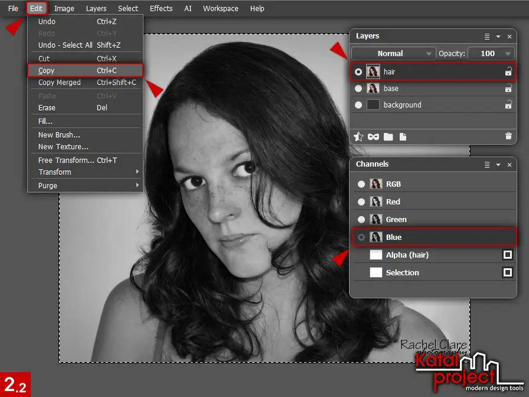Click the hair layer thumbnail

point(373,71)
